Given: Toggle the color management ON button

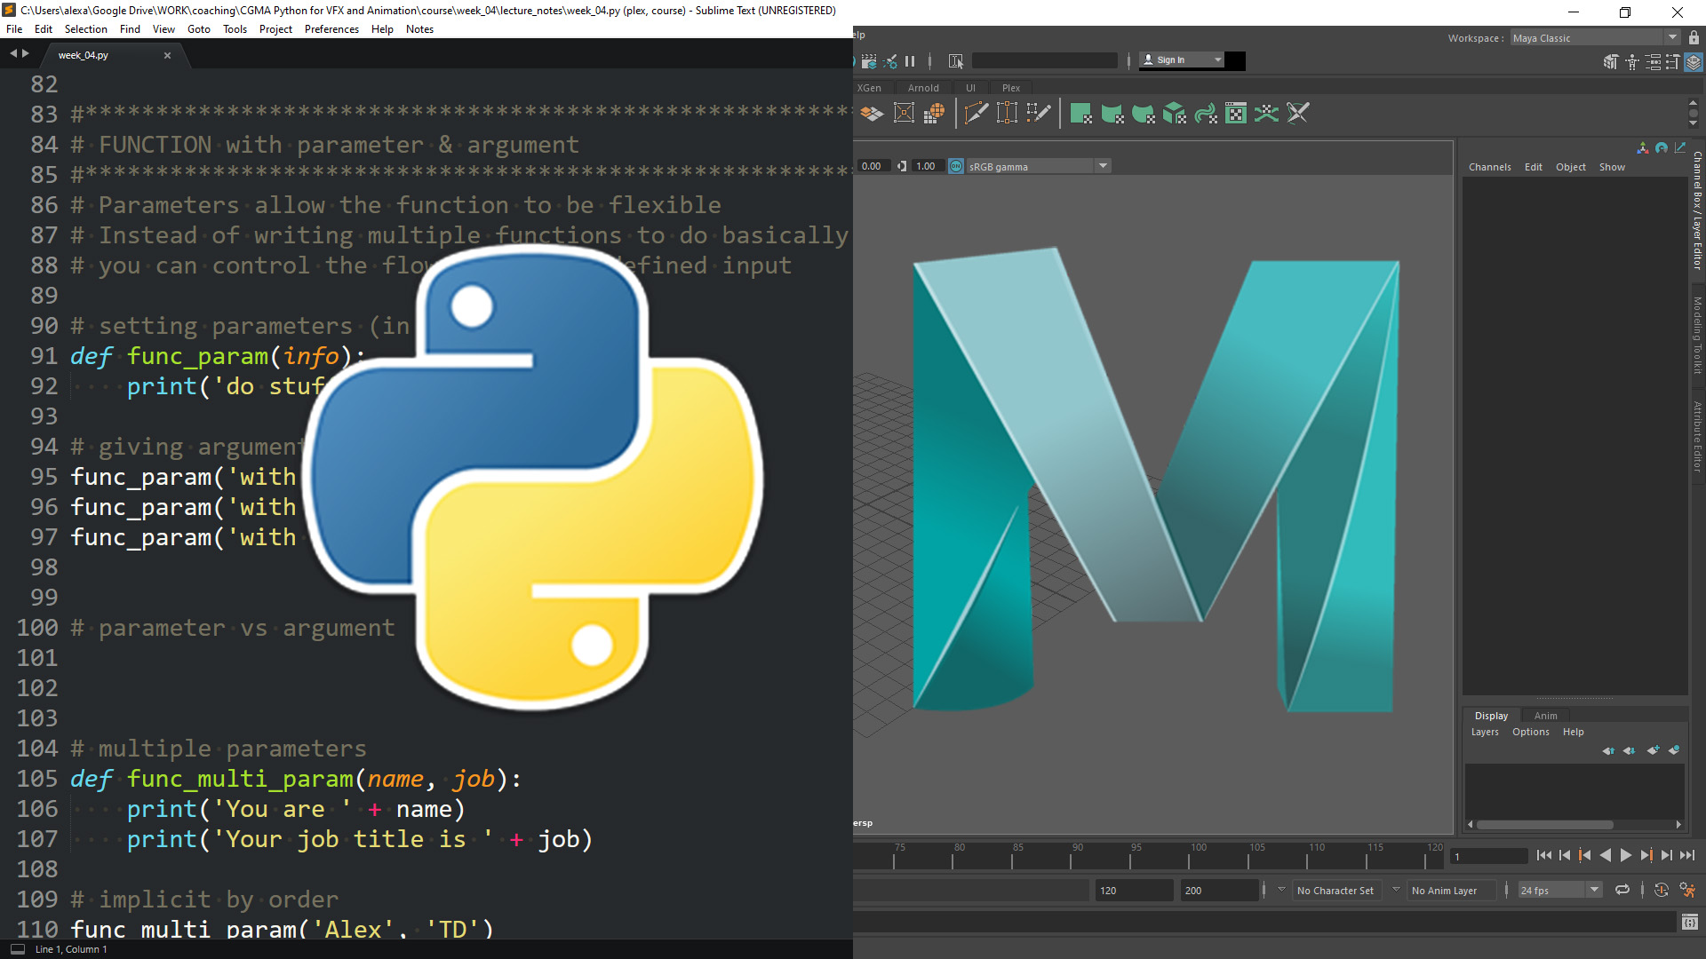Looking at the screenshot, I should (956, 166).
